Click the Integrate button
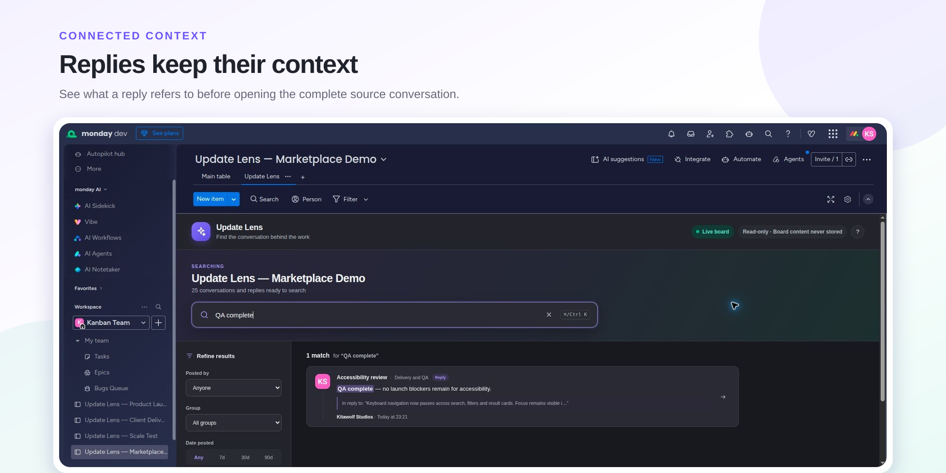The width and height of the screenshot is (946, 473). point(692,160)
